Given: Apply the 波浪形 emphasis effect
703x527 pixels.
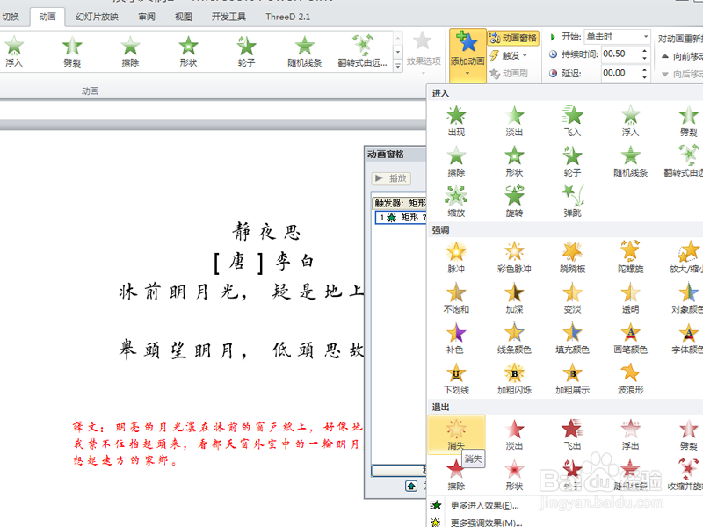Looking at the screenshot, I should click(630, 379).
